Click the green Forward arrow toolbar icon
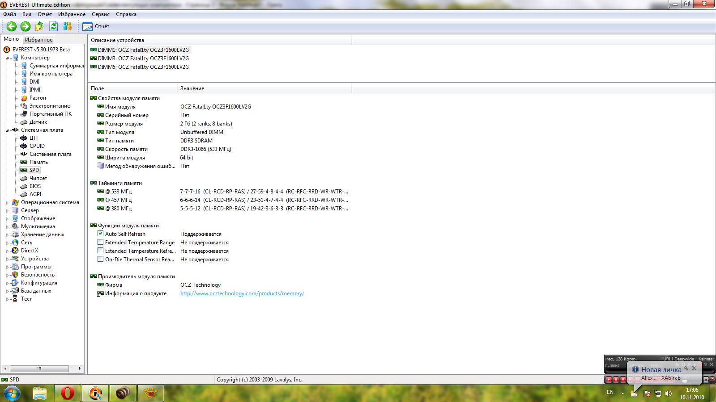Viewport: 716px width, 402px height. pyautogui.click(x=26, y=26)
